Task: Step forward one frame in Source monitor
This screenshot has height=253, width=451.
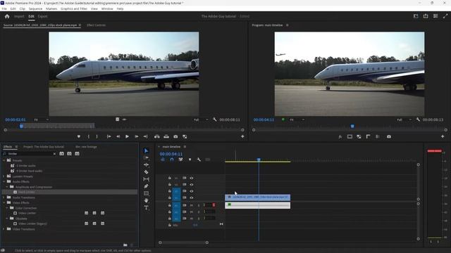Action: pos(137,136)
